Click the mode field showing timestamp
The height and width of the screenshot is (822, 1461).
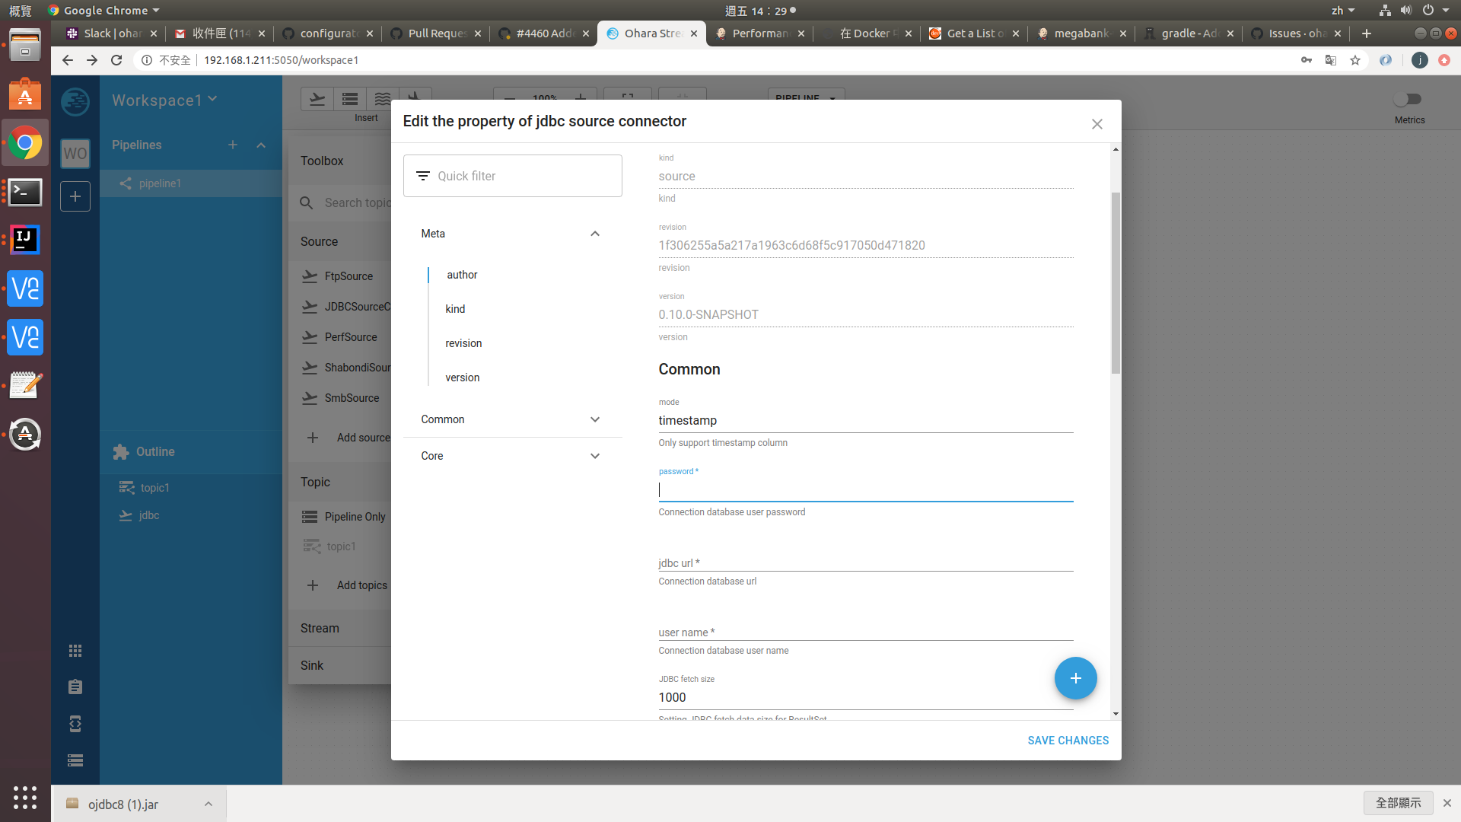click(x=866, y=421)
